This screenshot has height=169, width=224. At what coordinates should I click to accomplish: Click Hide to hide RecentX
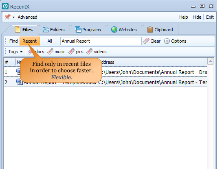[197, 17]
